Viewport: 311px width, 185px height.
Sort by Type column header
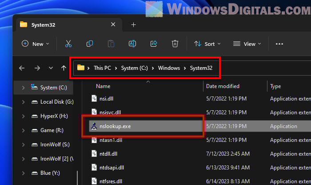pyautogui.click(x=275, y=86)
